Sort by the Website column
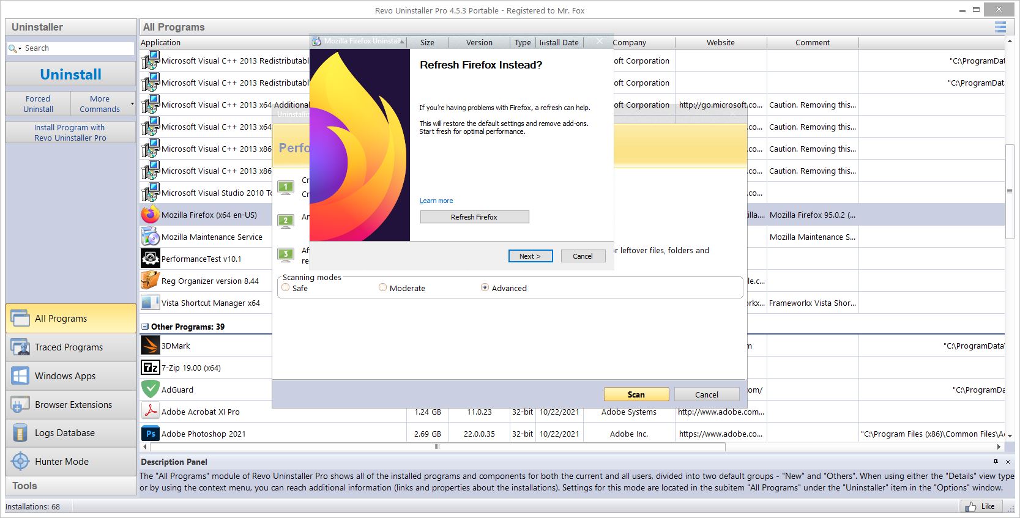The height and width of the screenshot is (518, 1020). coord(721,42)
